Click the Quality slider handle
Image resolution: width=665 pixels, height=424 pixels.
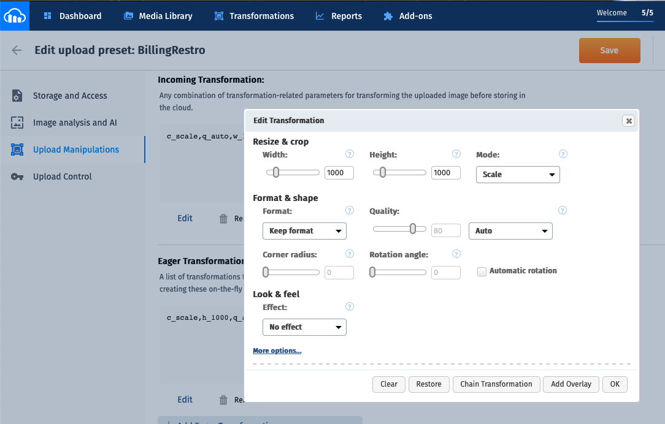point(413,229)
